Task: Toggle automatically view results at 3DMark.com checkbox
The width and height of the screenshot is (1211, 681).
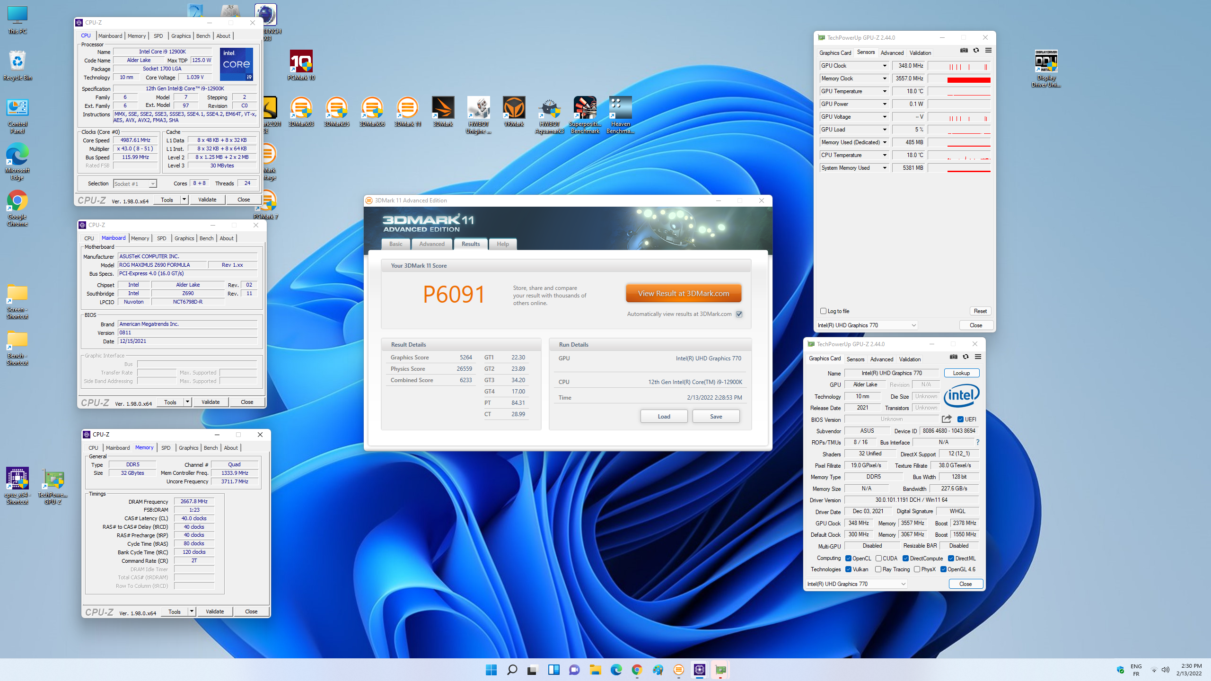Action: [739, 314]
